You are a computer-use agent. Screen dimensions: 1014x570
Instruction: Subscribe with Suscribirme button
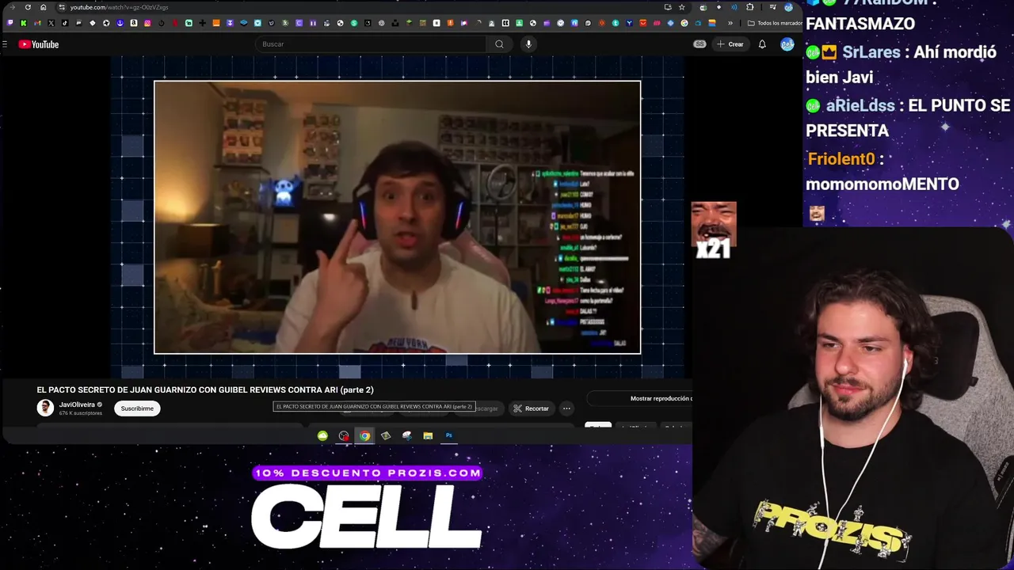pyautogui.click(x=137, y=408)
